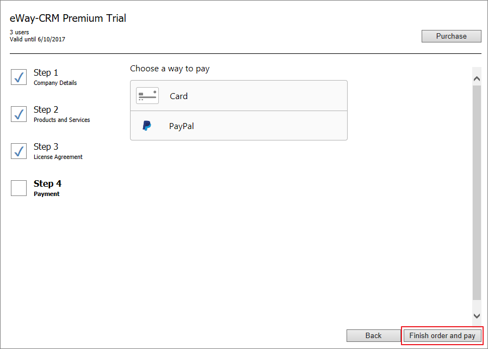Click Finish order and pay

(x=442, y=335)
